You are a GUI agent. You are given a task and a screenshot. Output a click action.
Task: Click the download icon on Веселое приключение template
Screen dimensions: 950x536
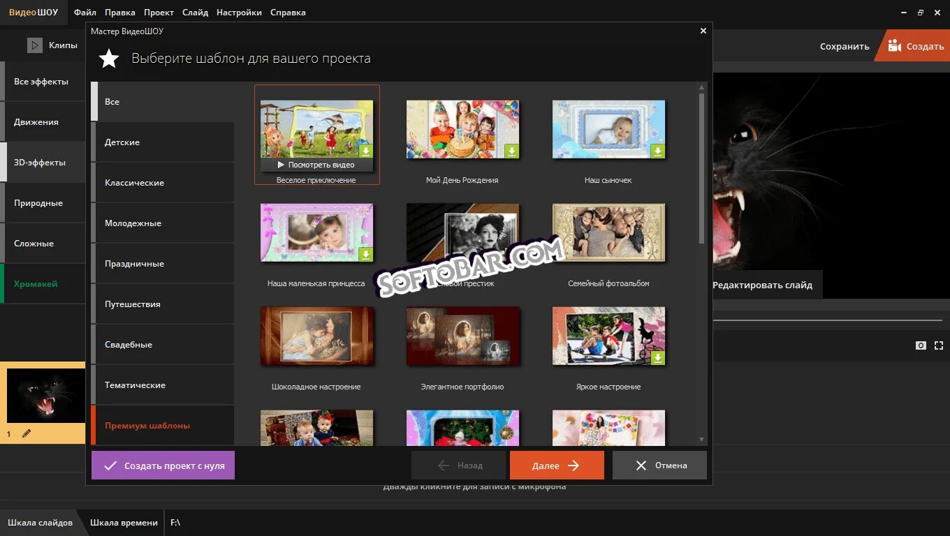365,151
